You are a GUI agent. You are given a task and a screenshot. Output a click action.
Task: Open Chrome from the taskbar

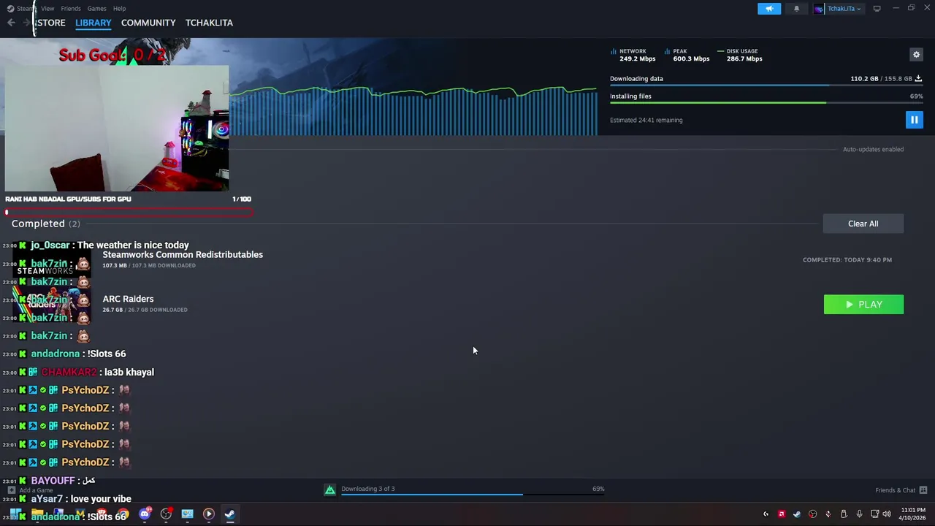click(123, 514)
